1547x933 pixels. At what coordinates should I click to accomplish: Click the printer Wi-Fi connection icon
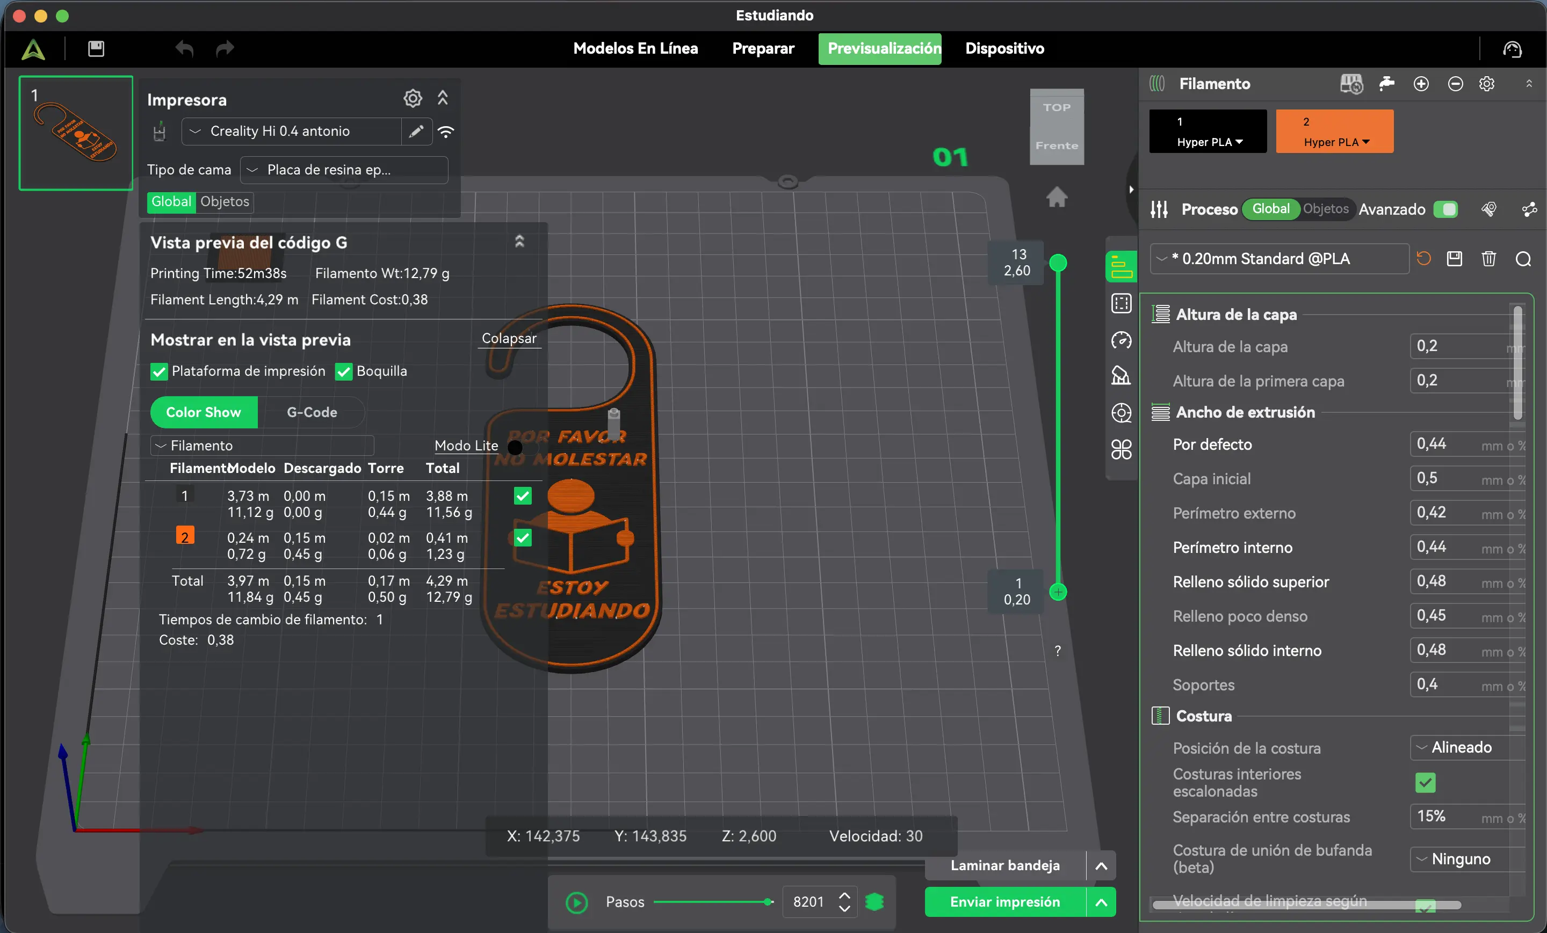446,131
